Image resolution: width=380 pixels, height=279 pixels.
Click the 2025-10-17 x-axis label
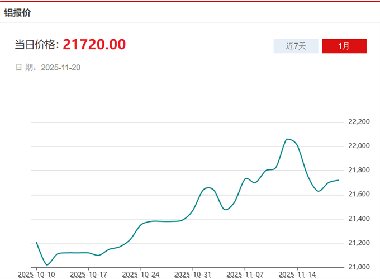(88, 274)
